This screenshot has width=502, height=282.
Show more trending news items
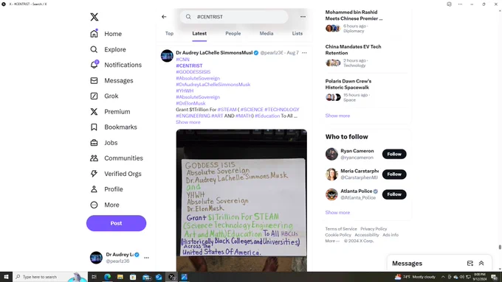tap(337, 116)
